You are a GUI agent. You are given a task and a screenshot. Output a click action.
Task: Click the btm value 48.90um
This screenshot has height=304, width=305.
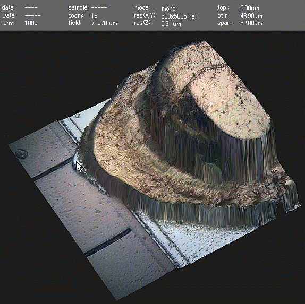coord(251,16)
